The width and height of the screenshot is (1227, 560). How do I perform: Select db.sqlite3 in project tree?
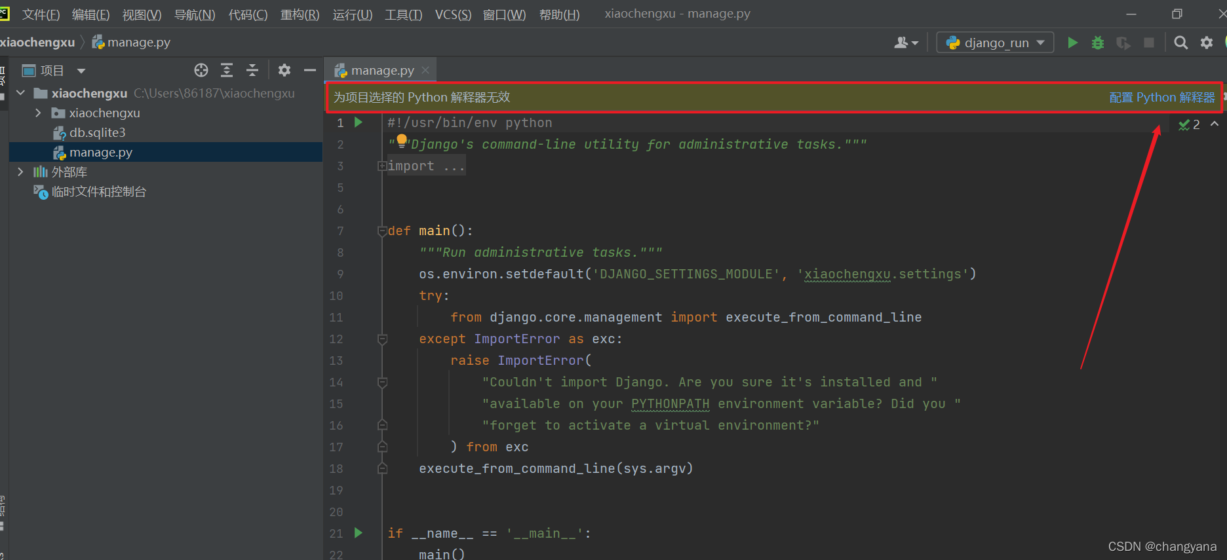click(x=97, y=132)
